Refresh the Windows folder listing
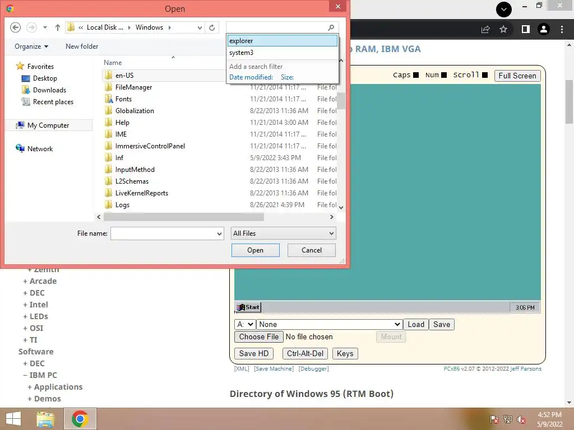Screen dimensions: 574x430 tap(212, 27)
